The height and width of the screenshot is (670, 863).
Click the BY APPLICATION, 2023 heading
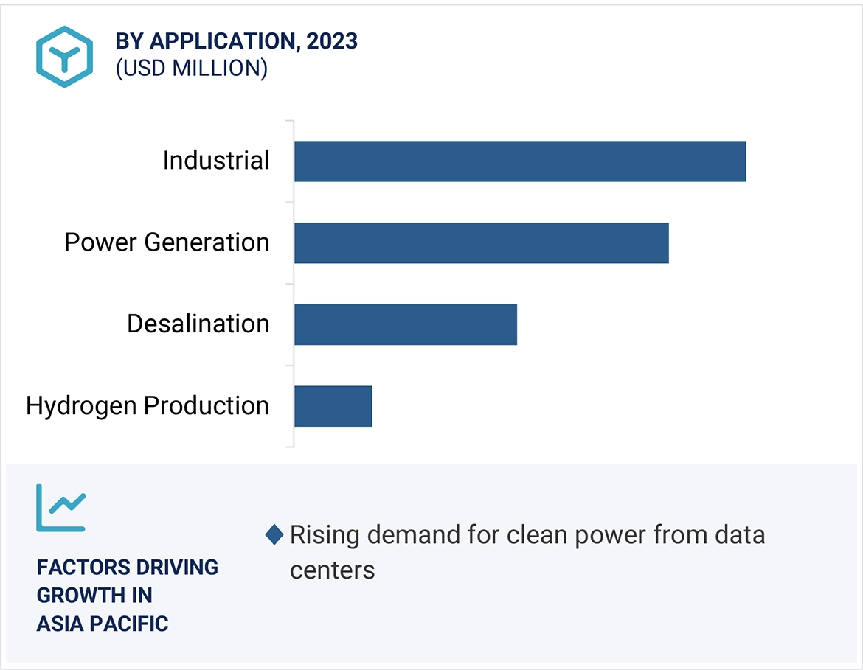point(236,42)
